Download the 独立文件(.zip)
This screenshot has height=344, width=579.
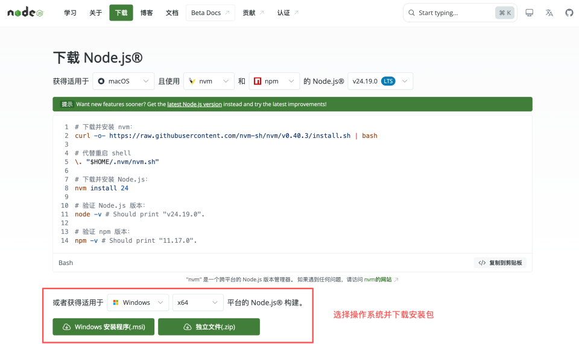click(209, 327)
